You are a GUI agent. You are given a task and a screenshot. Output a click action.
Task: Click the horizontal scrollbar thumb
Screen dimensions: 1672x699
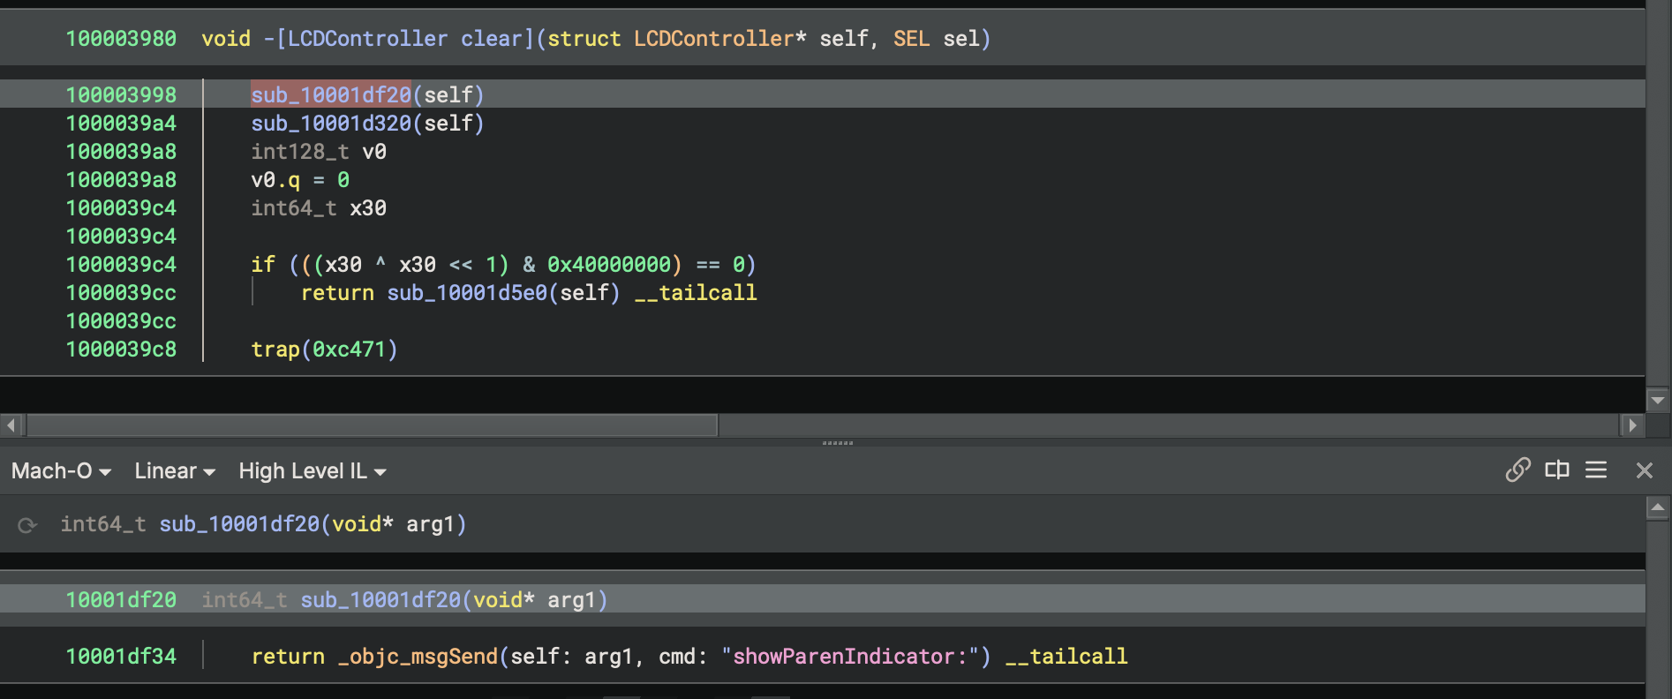pos(371,425)
